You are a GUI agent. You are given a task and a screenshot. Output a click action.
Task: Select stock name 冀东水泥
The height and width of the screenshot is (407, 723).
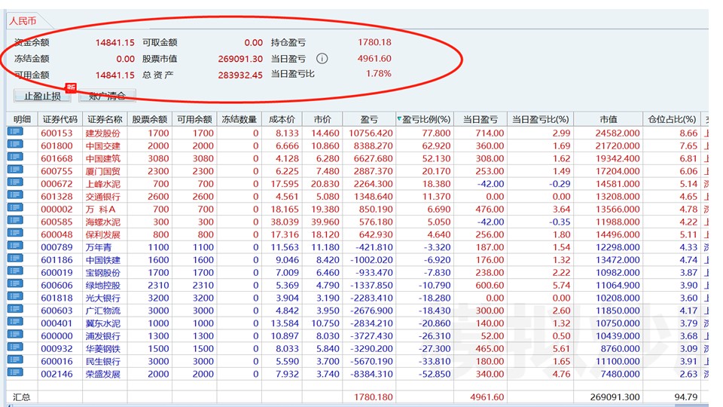(103, 323)
